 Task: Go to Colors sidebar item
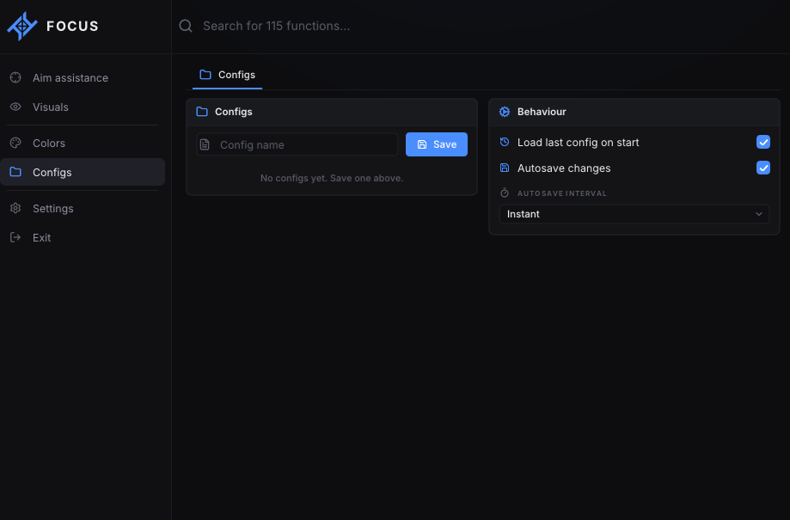click(x=83, y=143)
